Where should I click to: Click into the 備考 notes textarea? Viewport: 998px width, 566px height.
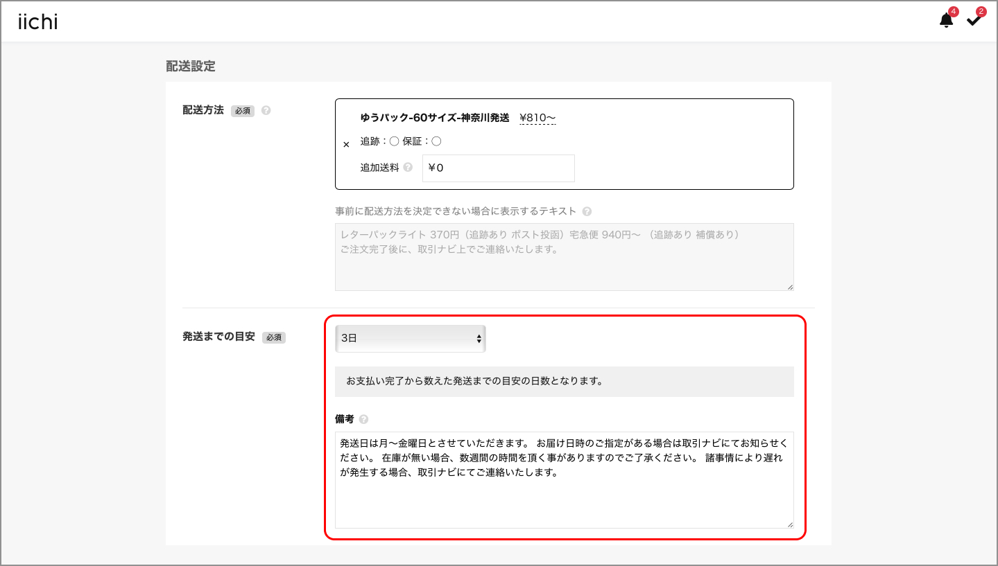coord(565,480)
